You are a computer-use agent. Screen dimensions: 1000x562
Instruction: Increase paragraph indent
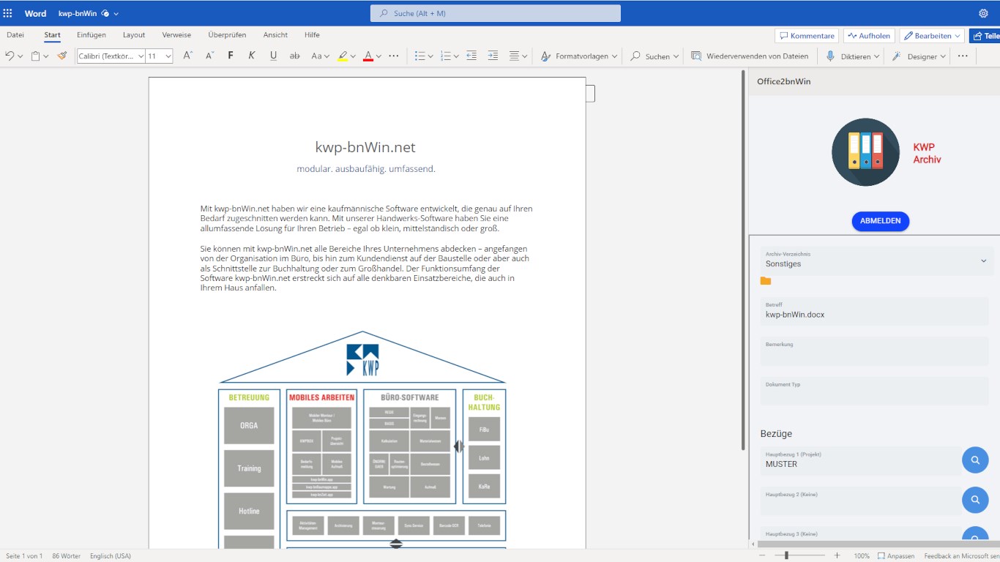click(x=493, y=56)
